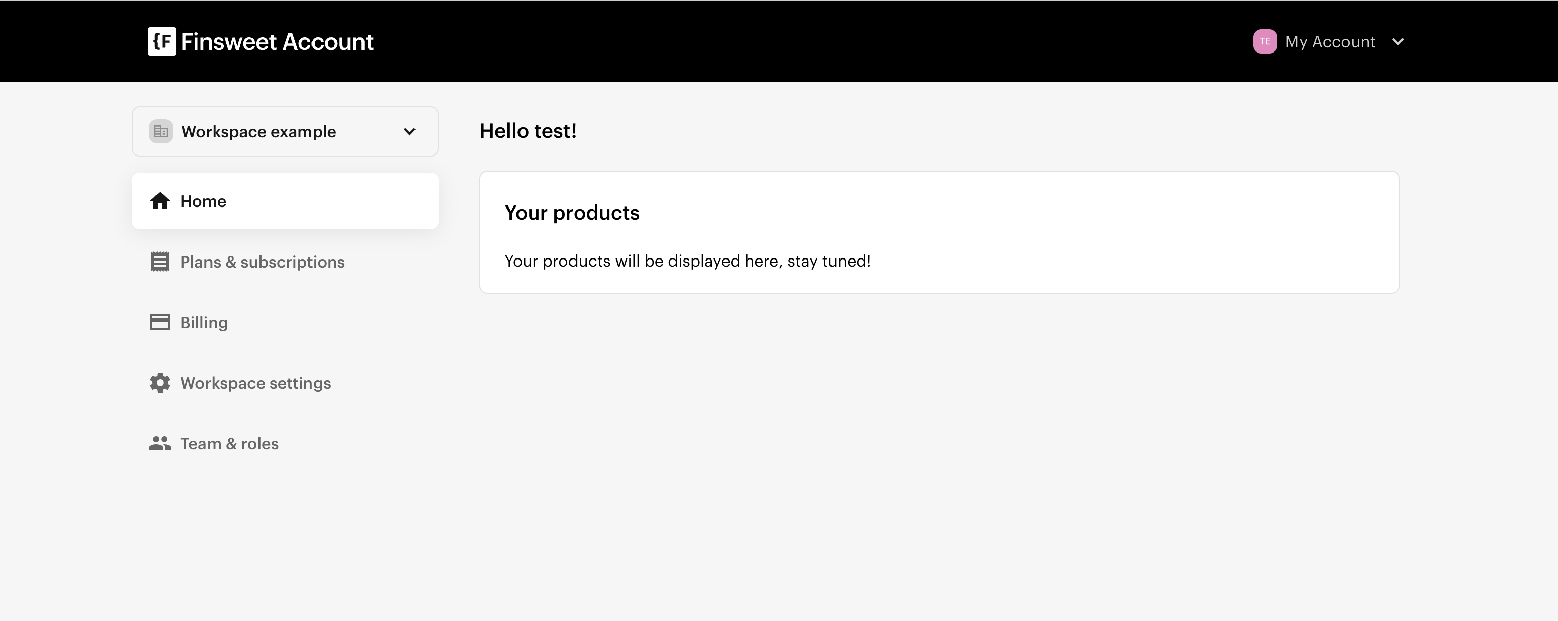The image size is (1558, 621).
Task: Select the Home menu item
Action: (285, 201)
